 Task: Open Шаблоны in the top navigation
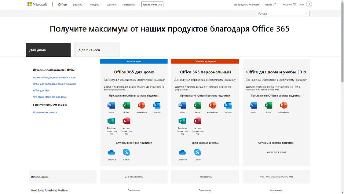click(x=112, y=5)
